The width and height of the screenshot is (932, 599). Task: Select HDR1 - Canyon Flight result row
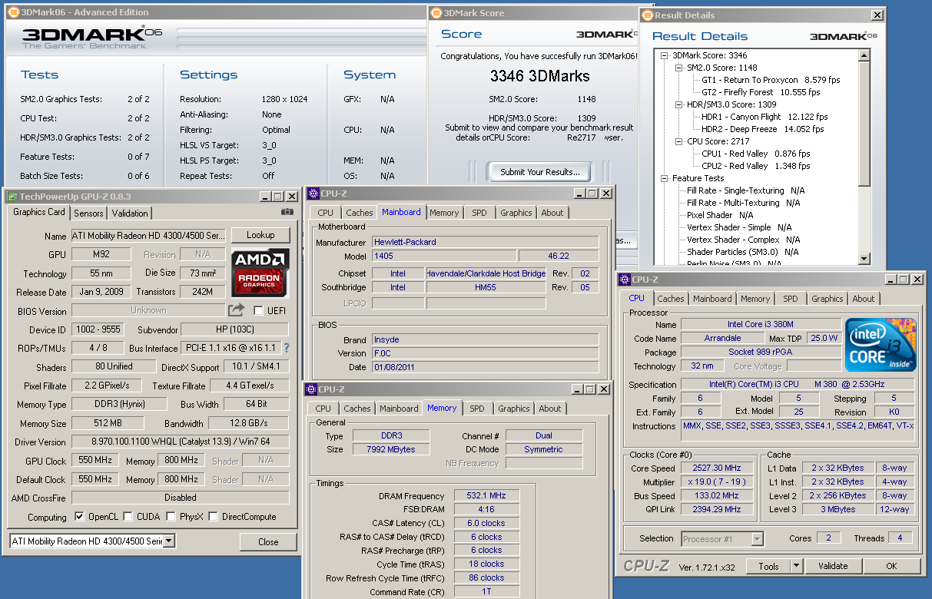tap(765, 117)
